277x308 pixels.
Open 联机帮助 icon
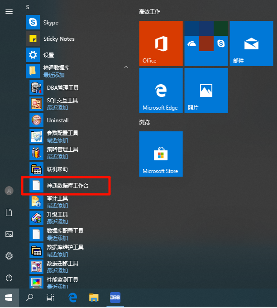[x=36, y=169]
